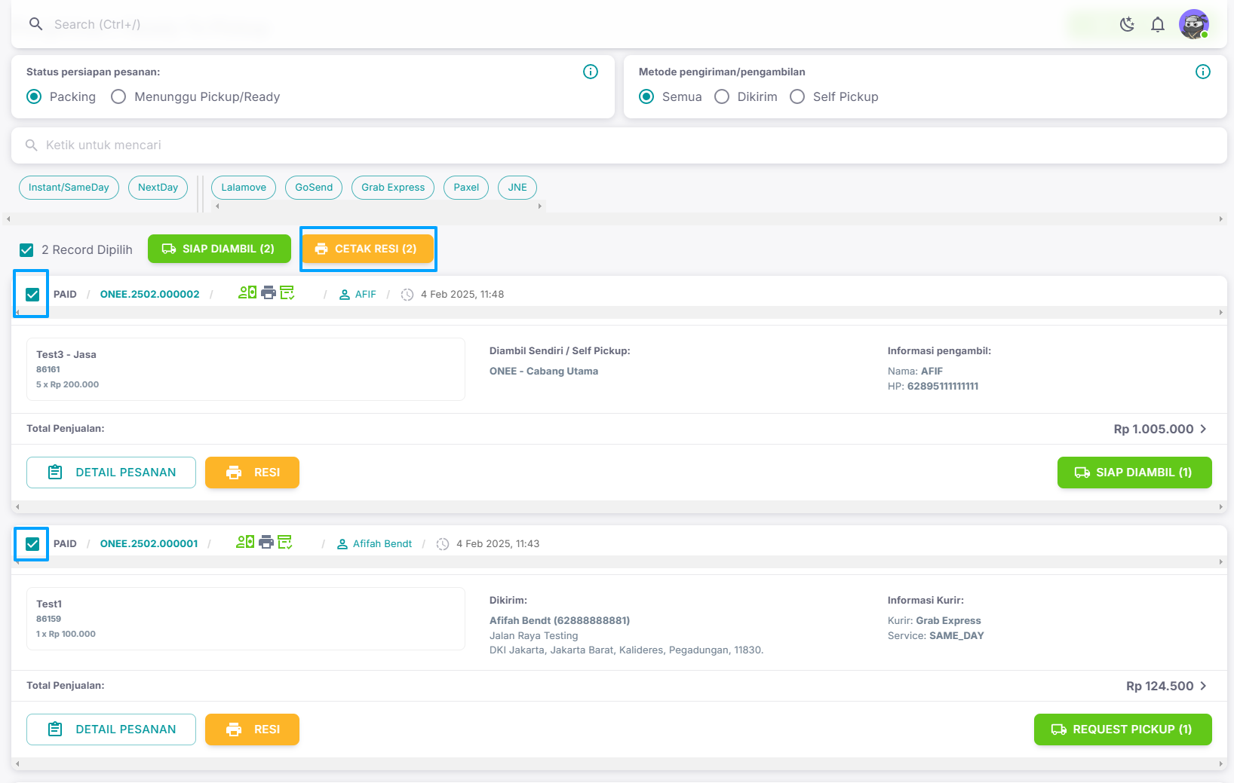1234x783 pixels.
Task: Uncheck the order ONEE.2502.000001 checkbox
Action: click(x=32, y=544)
